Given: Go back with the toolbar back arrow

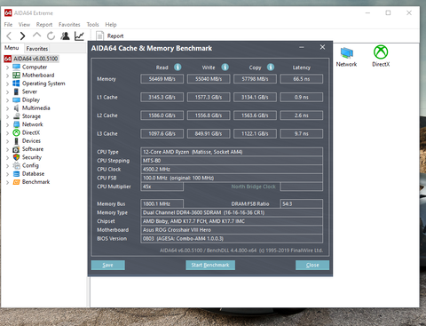Looking at the screenshot, I should (9, 36).
